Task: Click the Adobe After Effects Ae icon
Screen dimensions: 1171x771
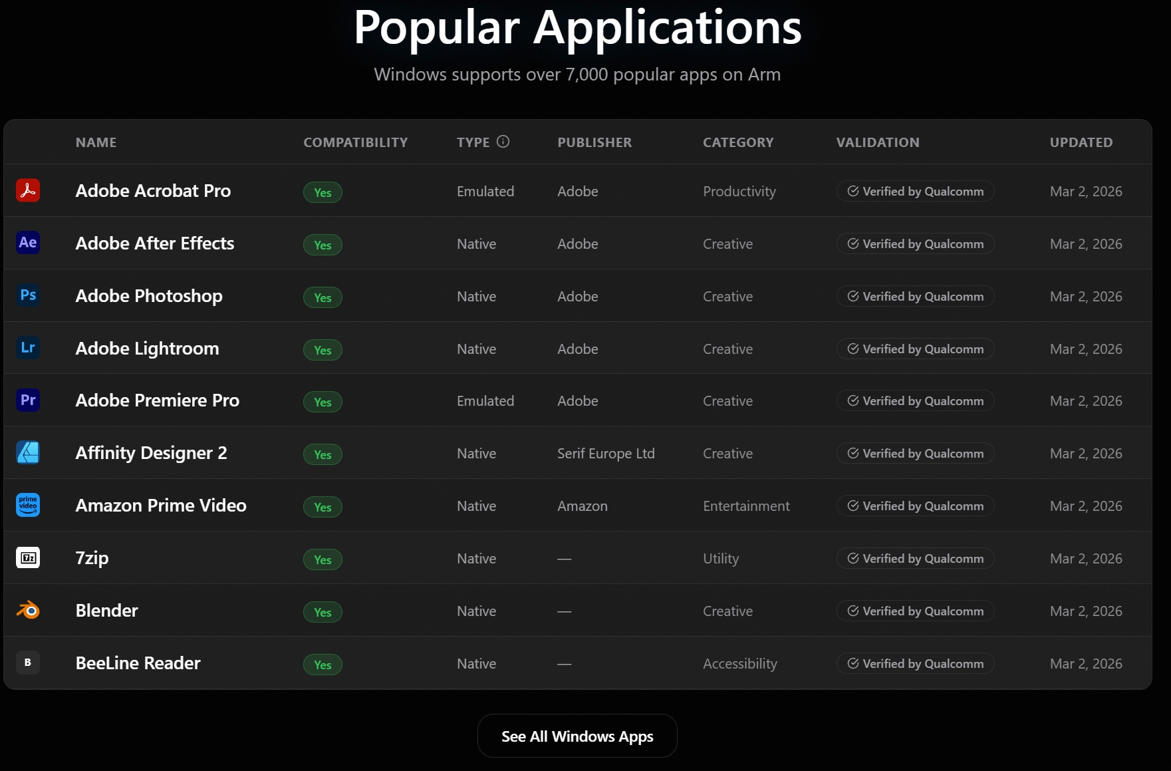Action: pos(28,242)
